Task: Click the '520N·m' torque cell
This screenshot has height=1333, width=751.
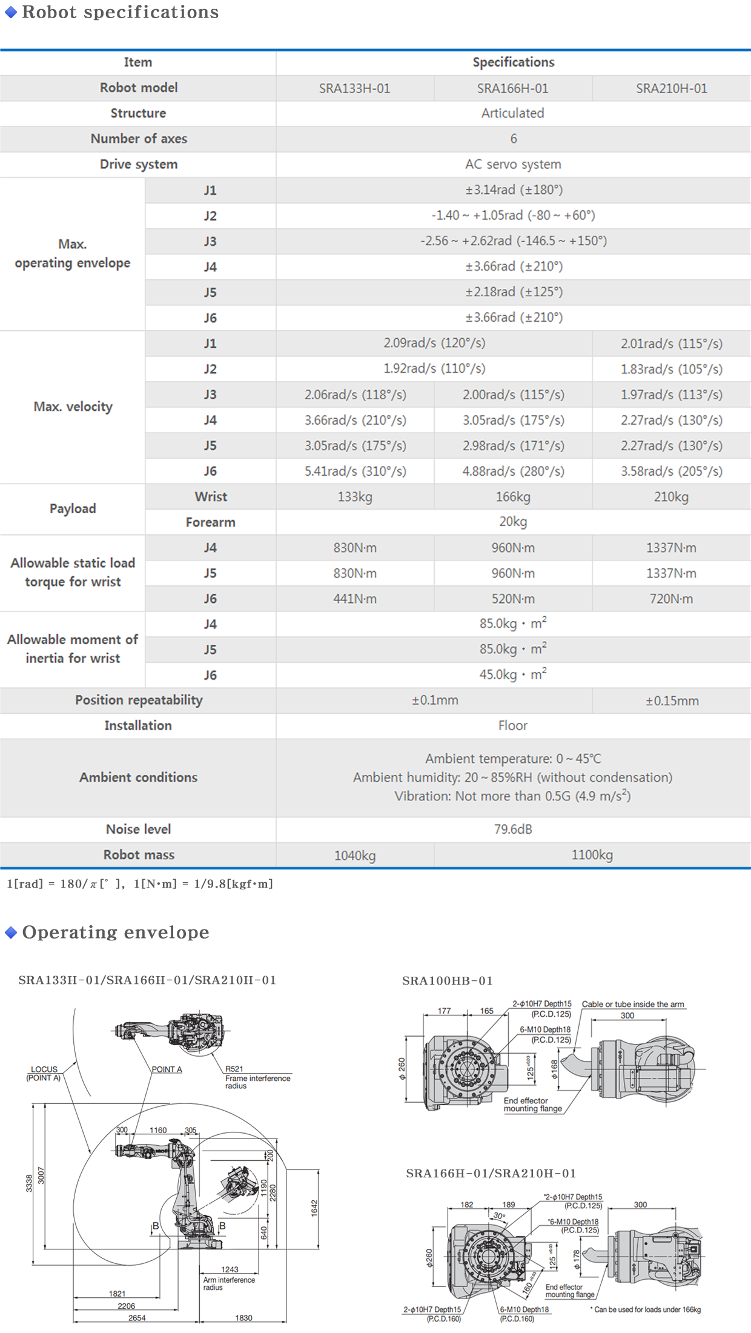Action: (x=513, y=599)
